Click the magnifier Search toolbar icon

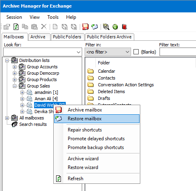tap(106, 27)
